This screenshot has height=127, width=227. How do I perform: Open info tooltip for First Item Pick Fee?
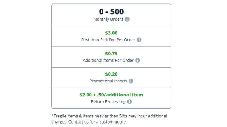139,40
